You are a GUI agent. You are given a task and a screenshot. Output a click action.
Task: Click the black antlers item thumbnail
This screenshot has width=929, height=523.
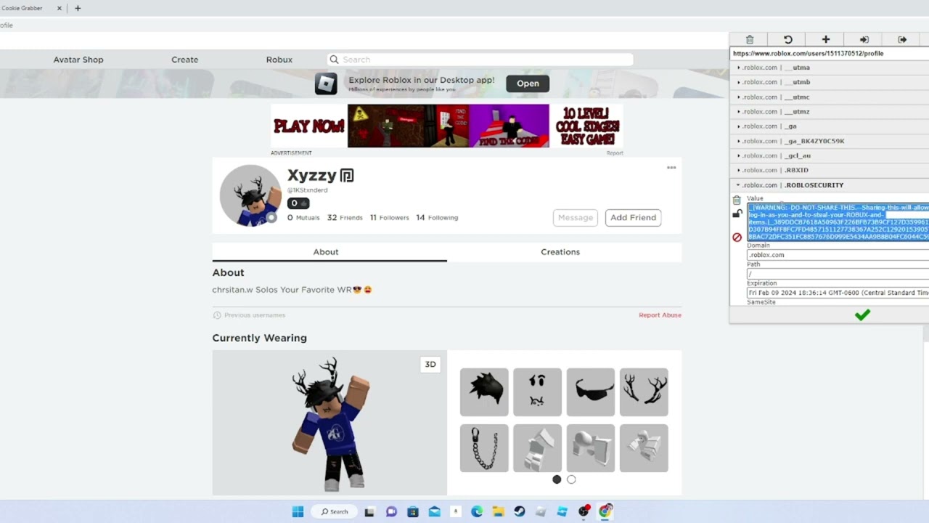click(644, 392)
